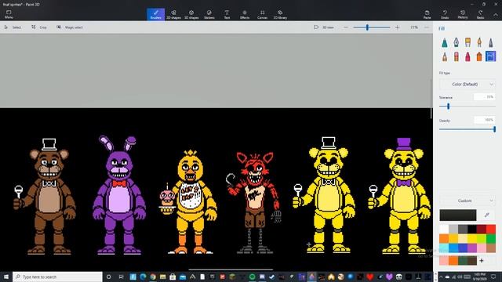Open the notification center icon

493,277
